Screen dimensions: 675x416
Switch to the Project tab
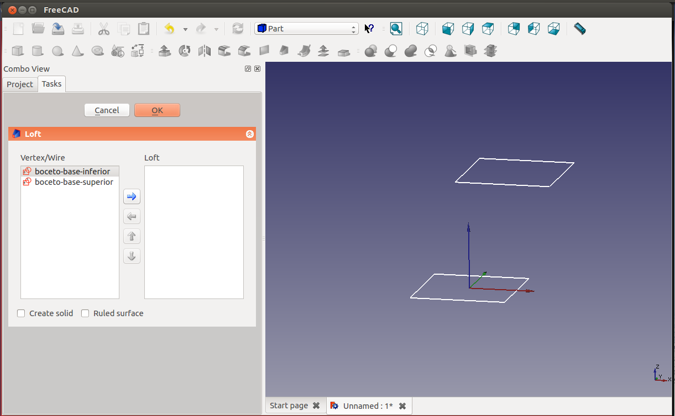pos(20,84)
